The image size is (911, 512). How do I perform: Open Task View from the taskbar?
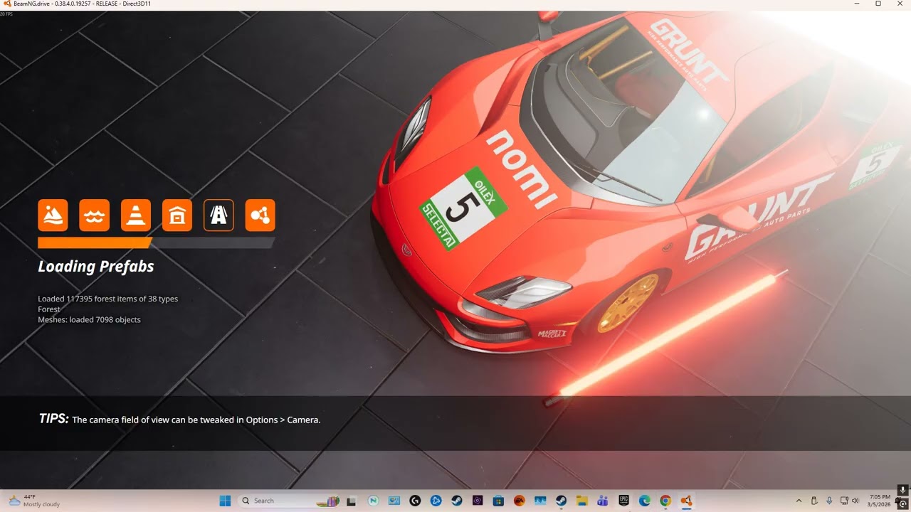351,501
